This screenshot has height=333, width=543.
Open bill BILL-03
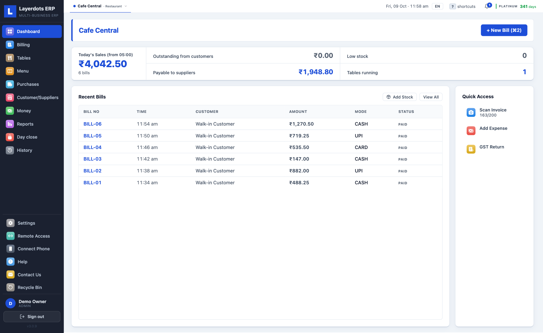(x=92, y=159)
